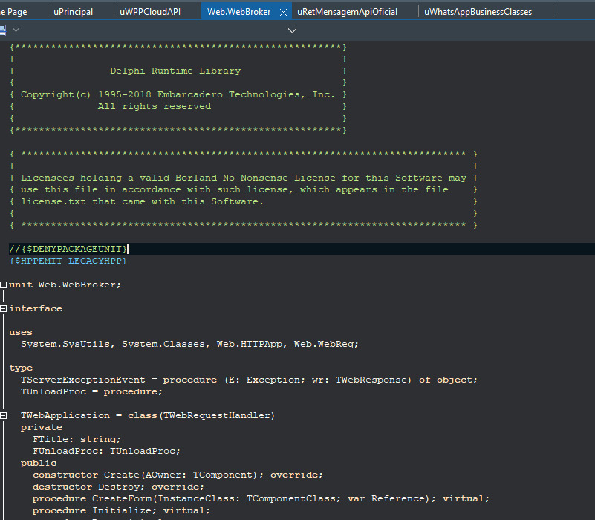Viewport: 595px width, 520px height.
Task: Click the {$HPPEMIT LEGACYHPP} directive
Action: [68, 261]
